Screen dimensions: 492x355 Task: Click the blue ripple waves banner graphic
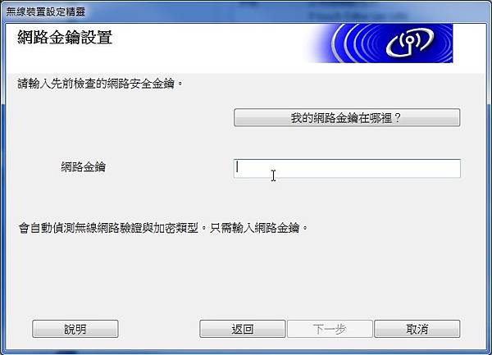(x=380, y=43)
